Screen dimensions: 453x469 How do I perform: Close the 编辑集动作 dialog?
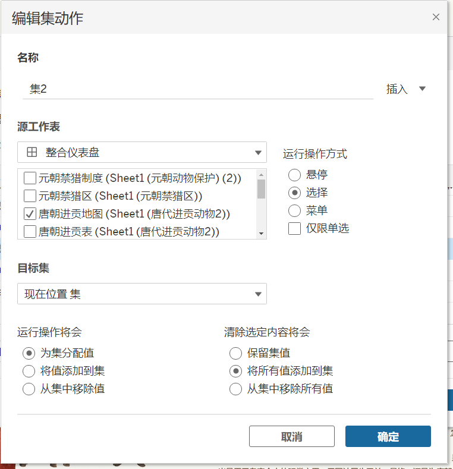pos(436,17)
